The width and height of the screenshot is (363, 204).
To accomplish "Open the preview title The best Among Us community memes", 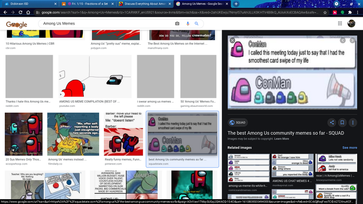I will point(286,133).
